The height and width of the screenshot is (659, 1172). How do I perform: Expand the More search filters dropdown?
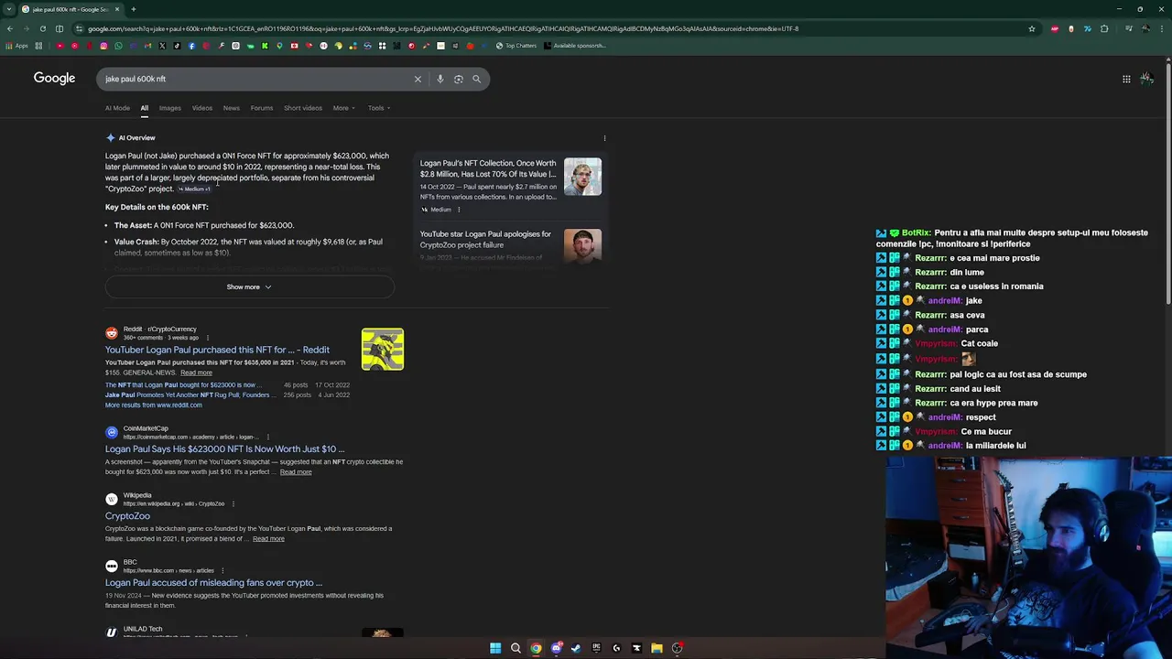coord(343,108)
